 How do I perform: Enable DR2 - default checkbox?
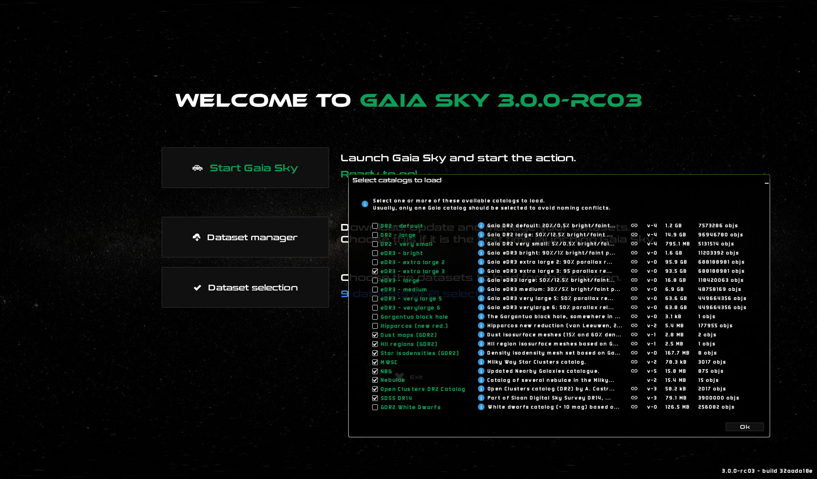(x=375, y=226)
